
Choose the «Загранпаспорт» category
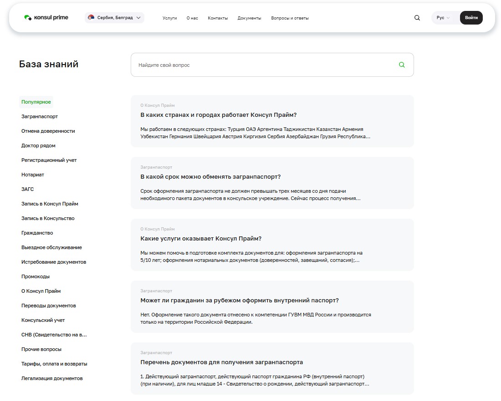click(39, 116)
